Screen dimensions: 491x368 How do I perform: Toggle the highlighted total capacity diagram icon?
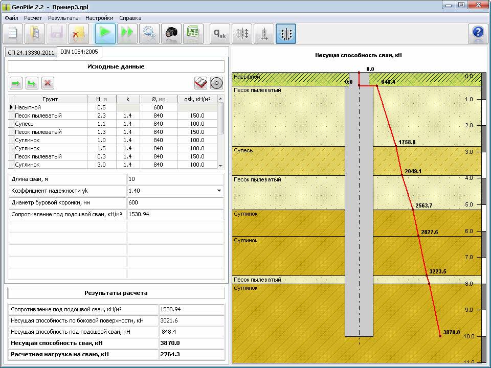click(286, 33)
